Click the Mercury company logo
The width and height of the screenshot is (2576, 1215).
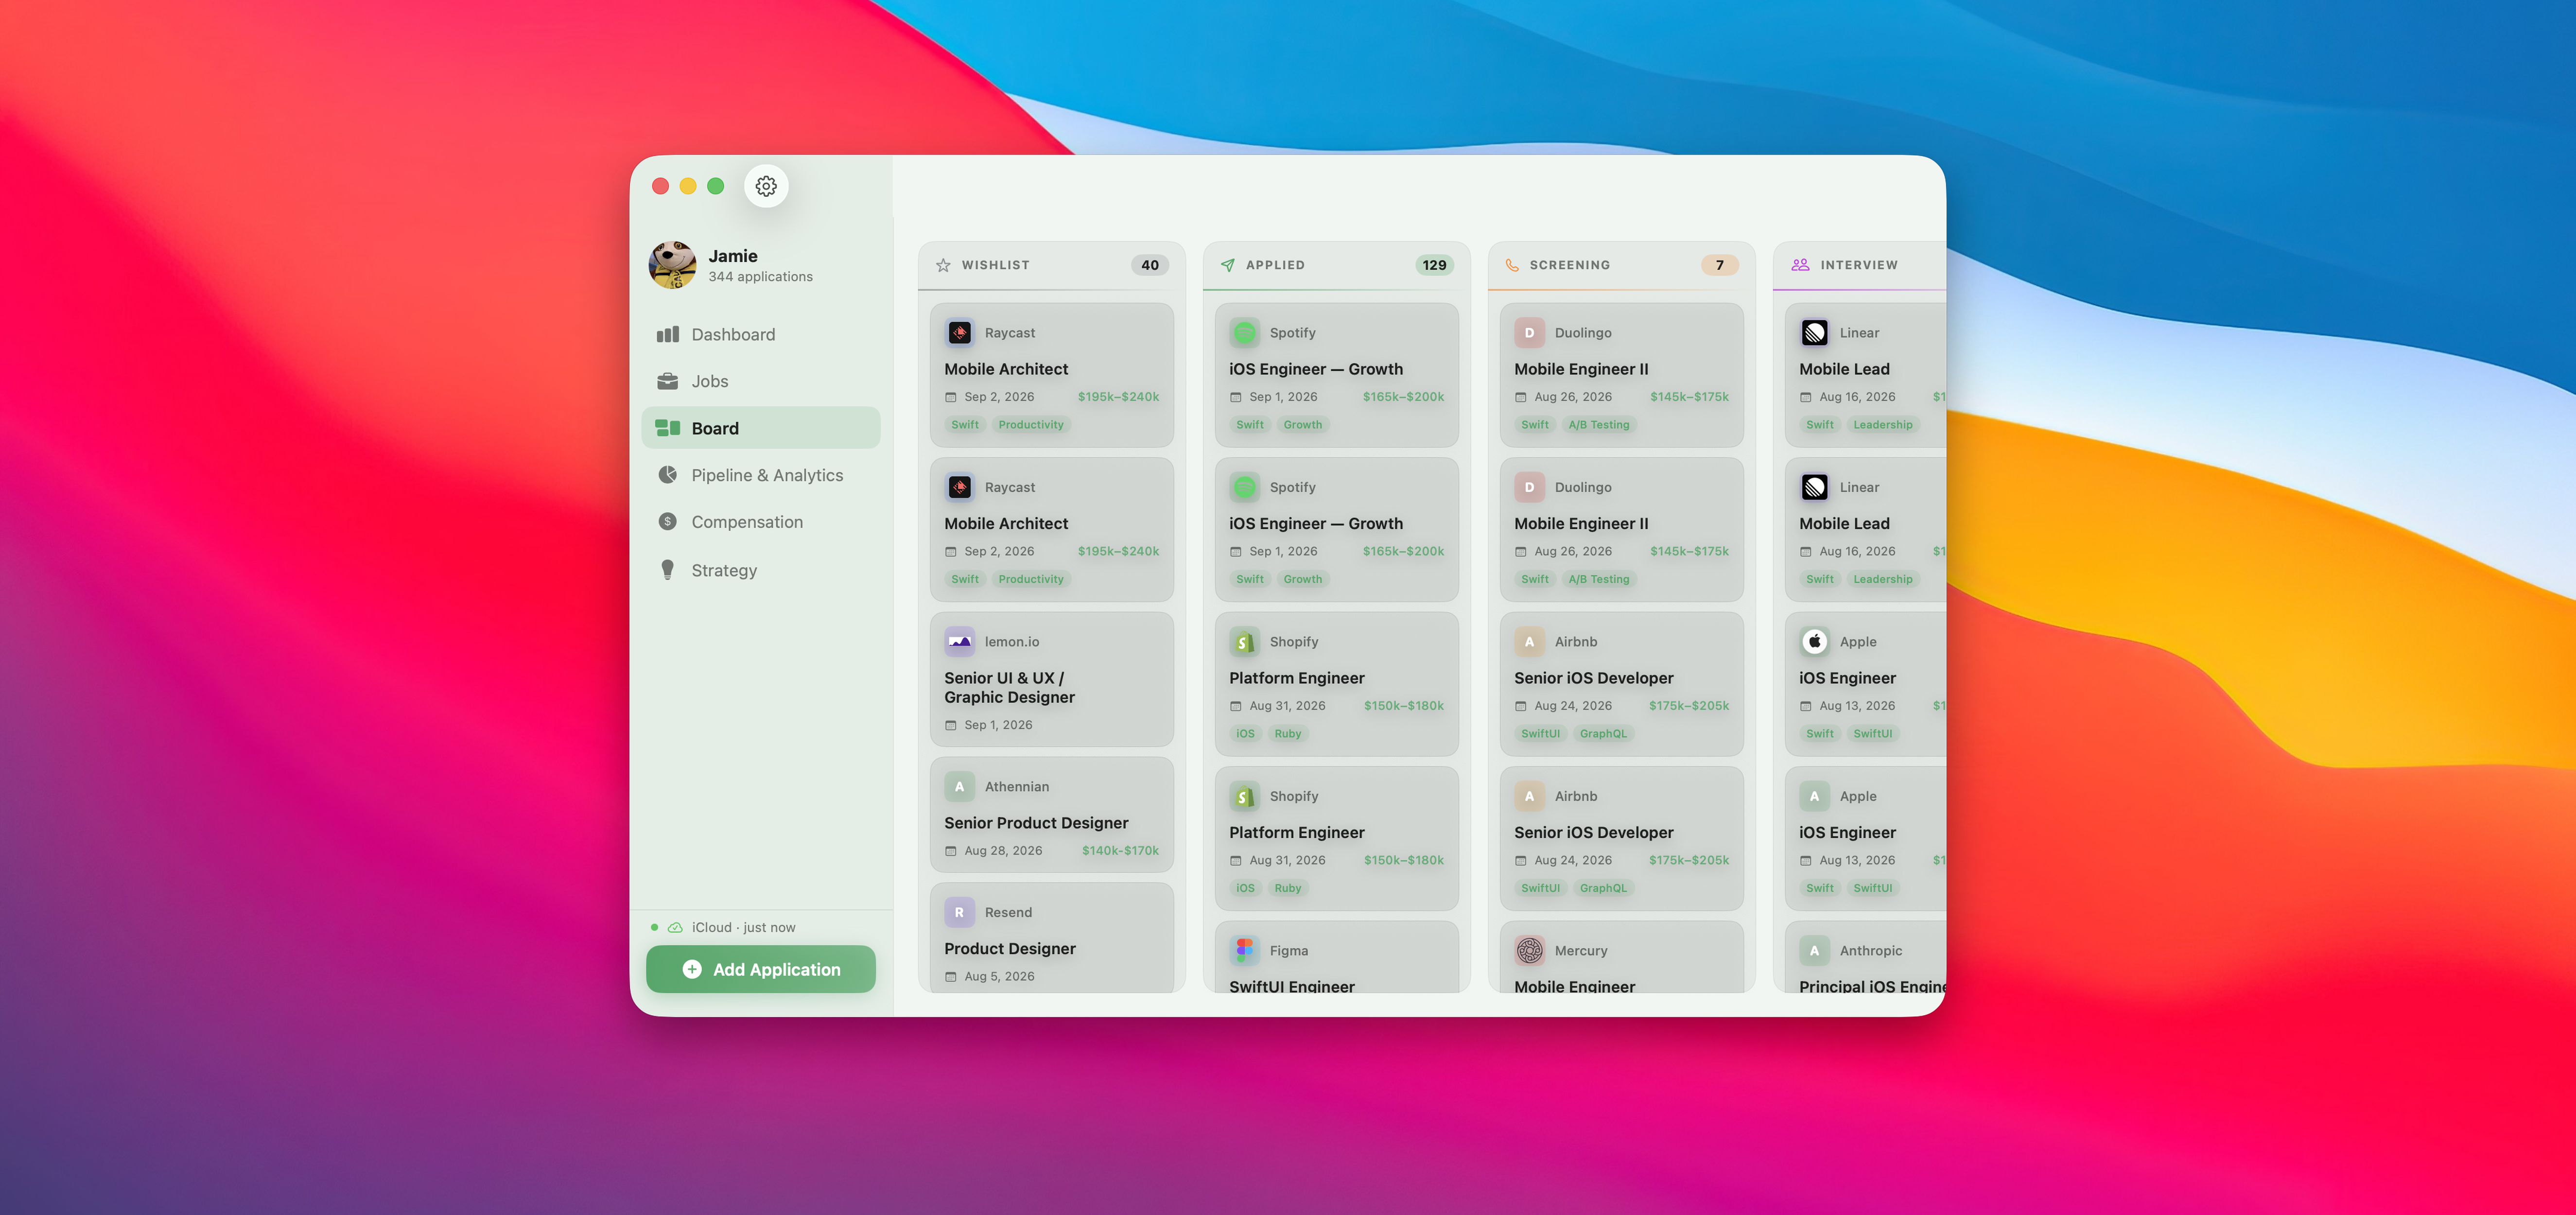pyautogui.click(x=1530, y=950)
